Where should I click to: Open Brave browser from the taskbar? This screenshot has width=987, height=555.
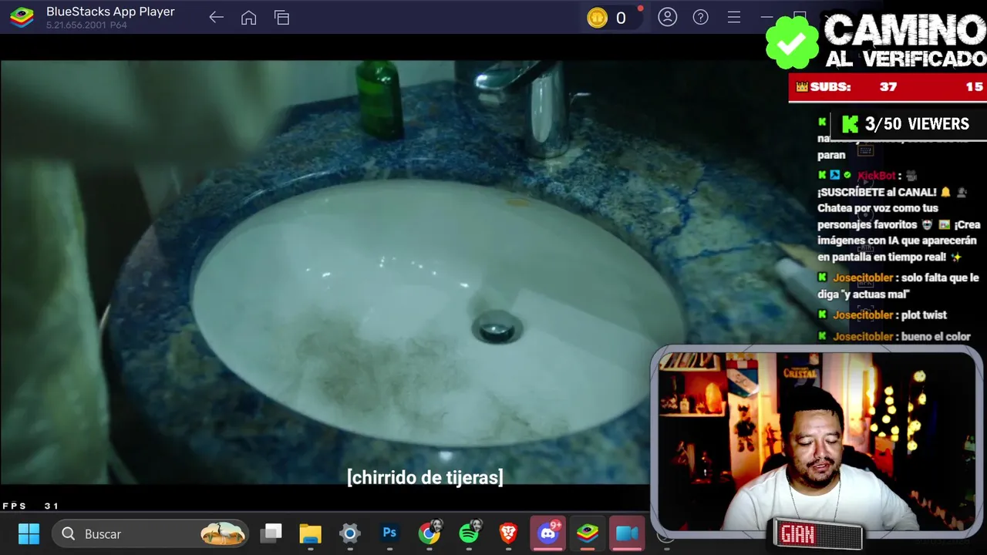pos(508,533)
